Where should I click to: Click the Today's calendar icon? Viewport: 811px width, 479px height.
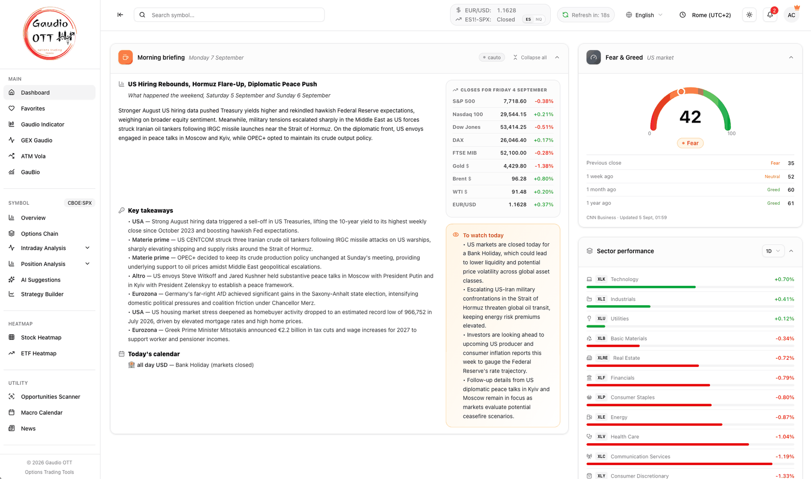(122, 354)
